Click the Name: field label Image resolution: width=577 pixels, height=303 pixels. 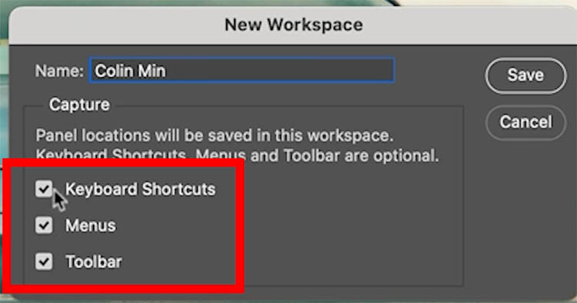click(x=59, y=71)
